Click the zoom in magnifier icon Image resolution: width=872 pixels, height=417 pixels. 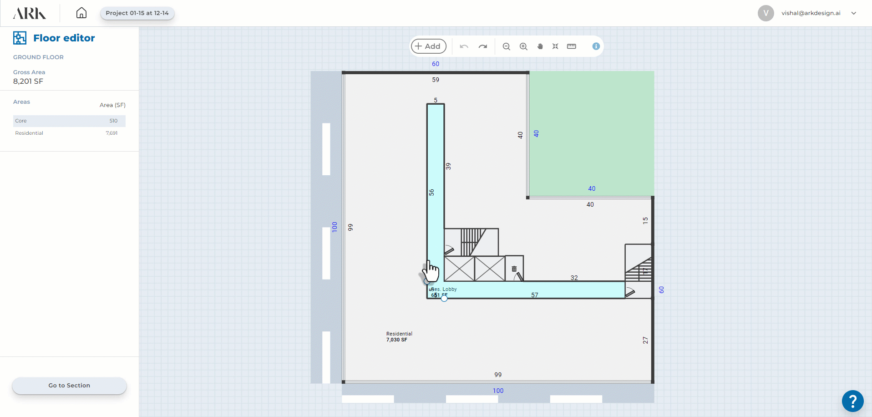[x=523, y=46]
